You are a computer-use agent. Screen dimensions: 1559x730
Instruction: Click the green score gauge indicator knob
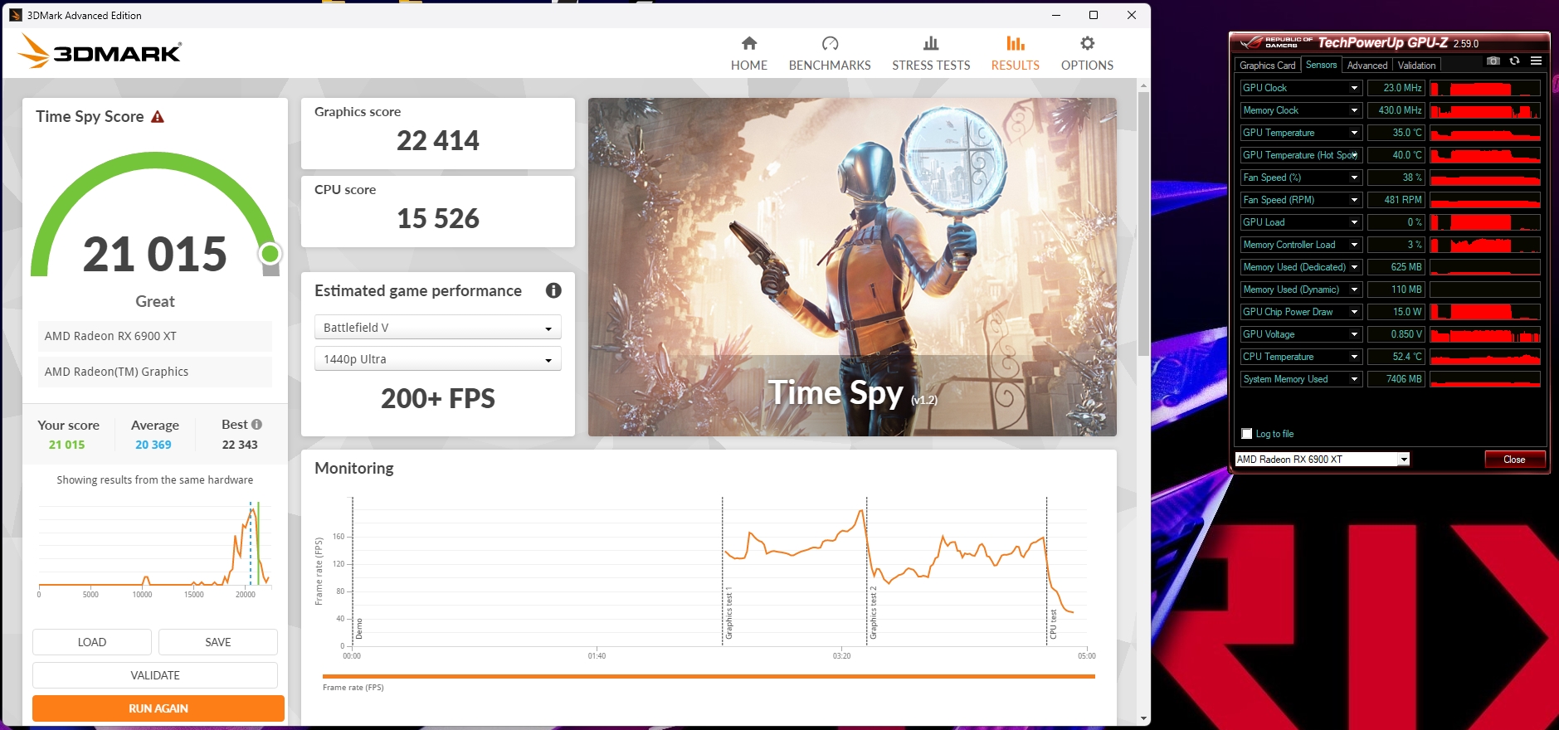tap(270, 254)
